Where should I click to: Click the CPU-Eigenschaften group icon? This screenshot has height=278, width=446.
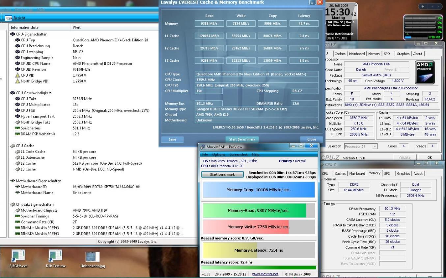(x=13, y=34)
